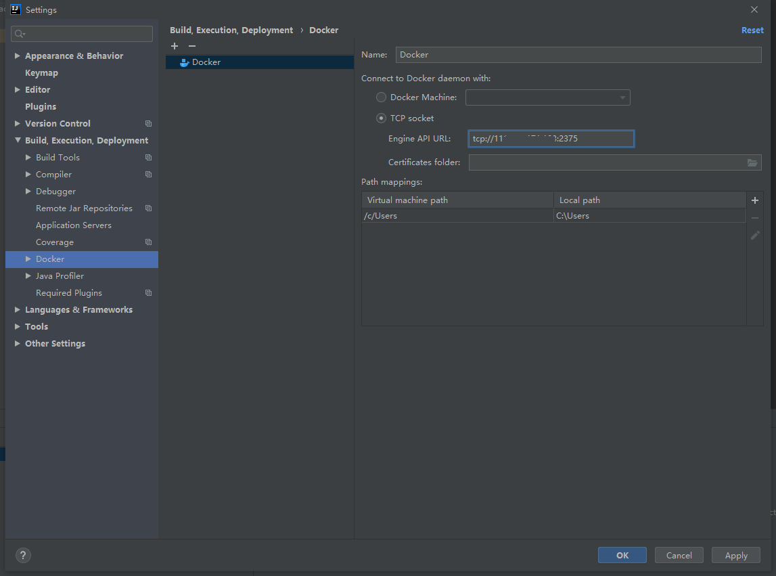Open Application Servers settings page

[x=74, y=225]
